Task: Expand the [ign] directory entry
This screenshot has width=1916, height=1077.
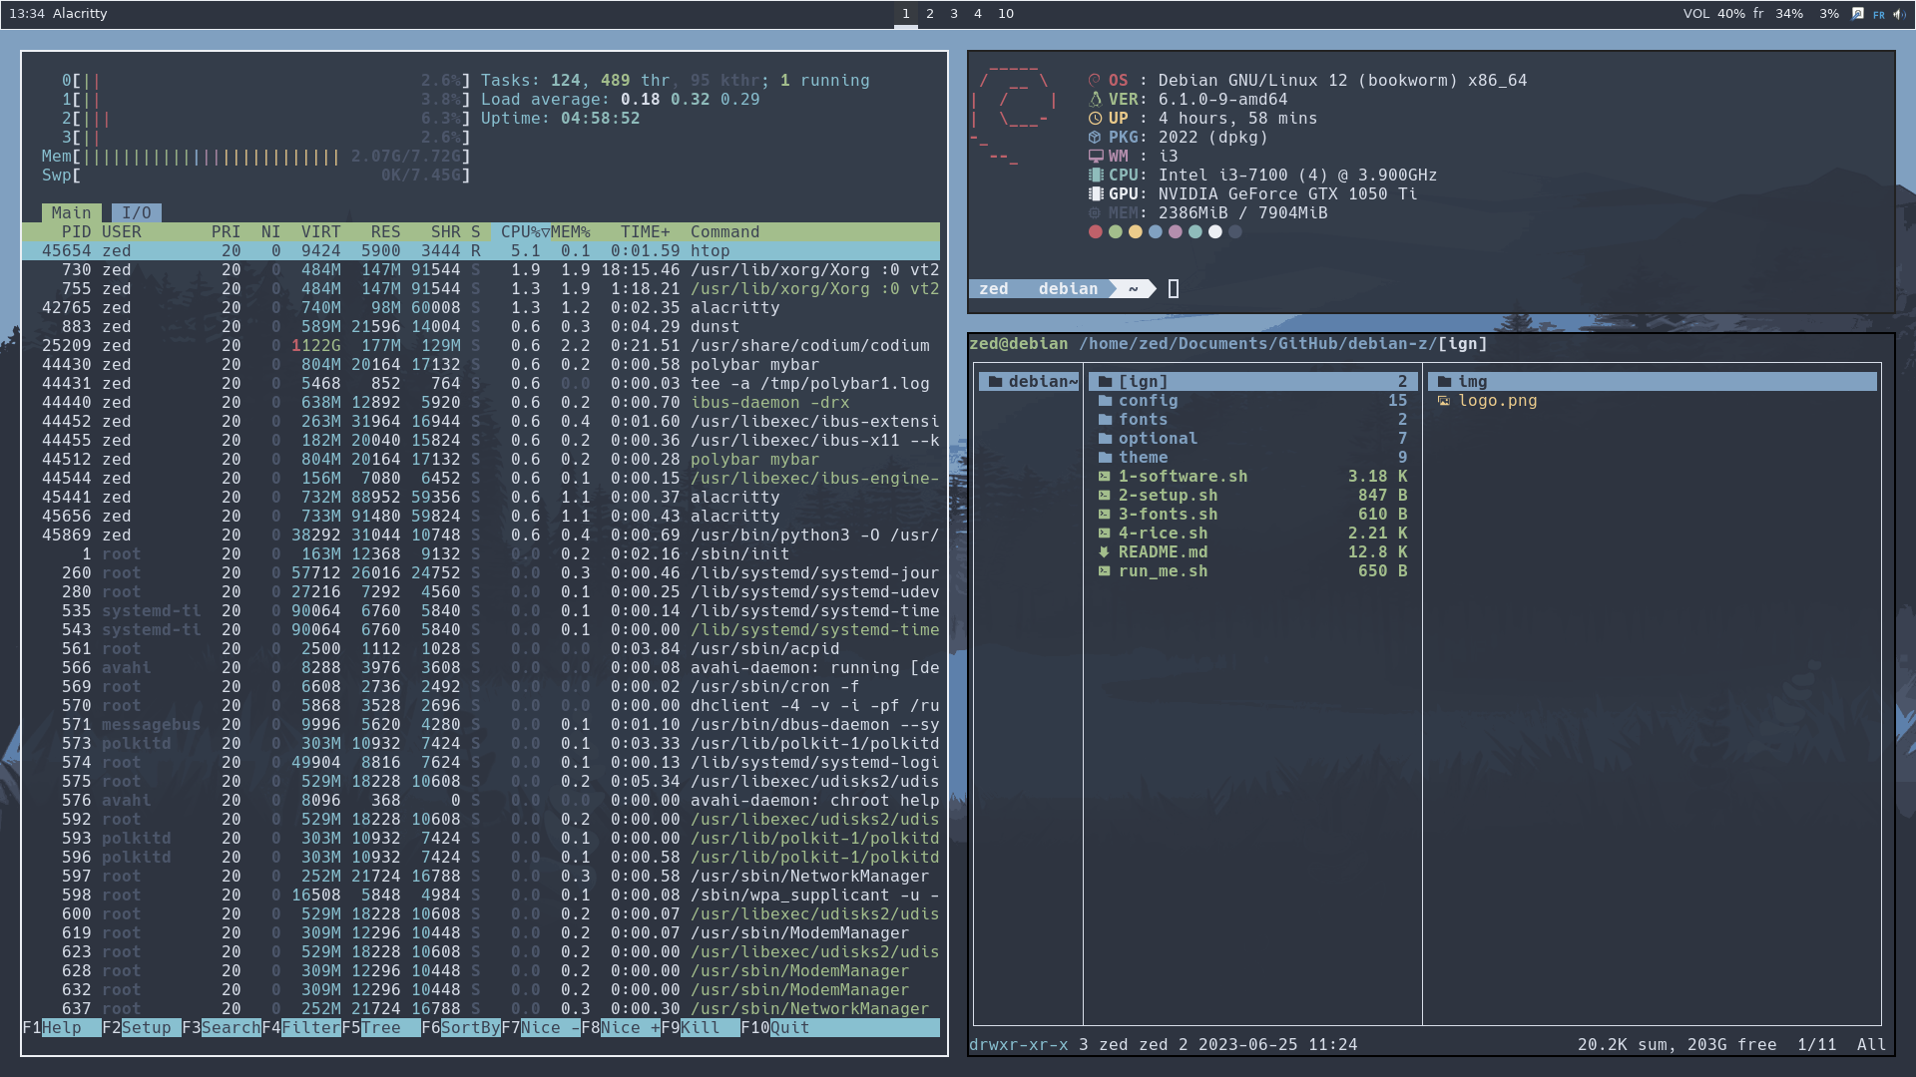Action: click(x=1144, y=381)
